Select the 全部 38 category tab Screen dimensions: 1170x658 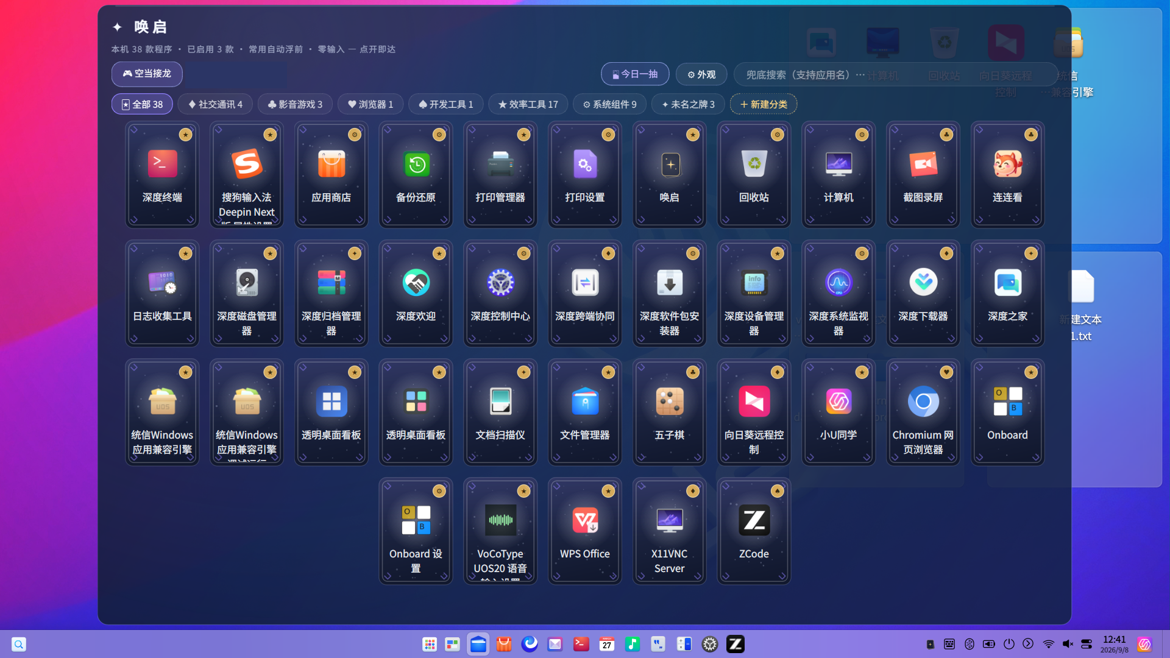coord(142,104)
